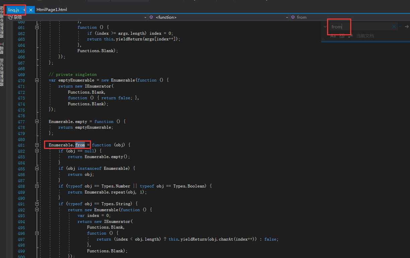The height and width of the screenshot is (258, 410).
Task: Collapse Types.String if block at line 491
Action: pyautogui.click(x=37, y=204)
